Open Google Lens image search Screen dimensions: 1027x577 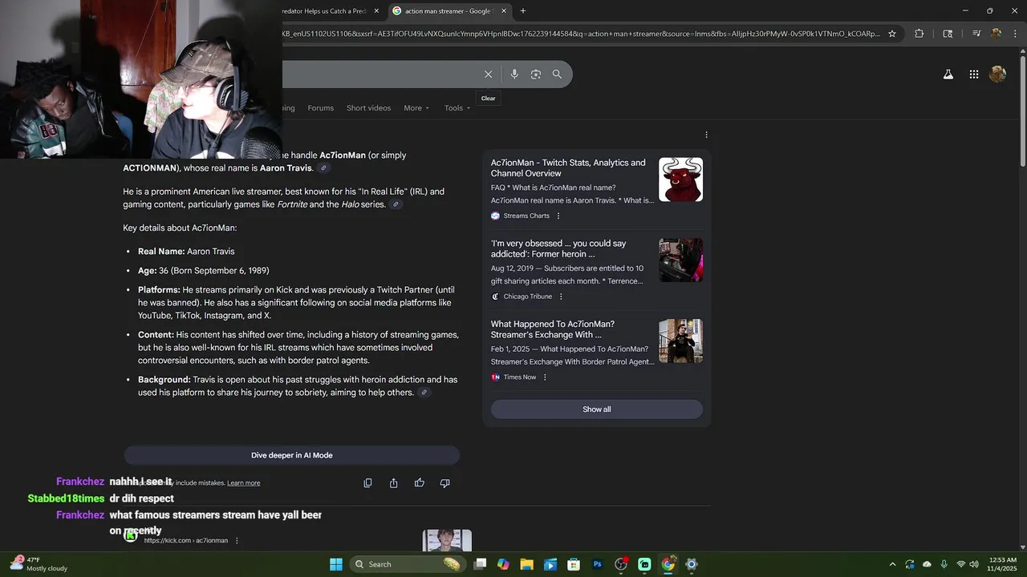[536, 75]
